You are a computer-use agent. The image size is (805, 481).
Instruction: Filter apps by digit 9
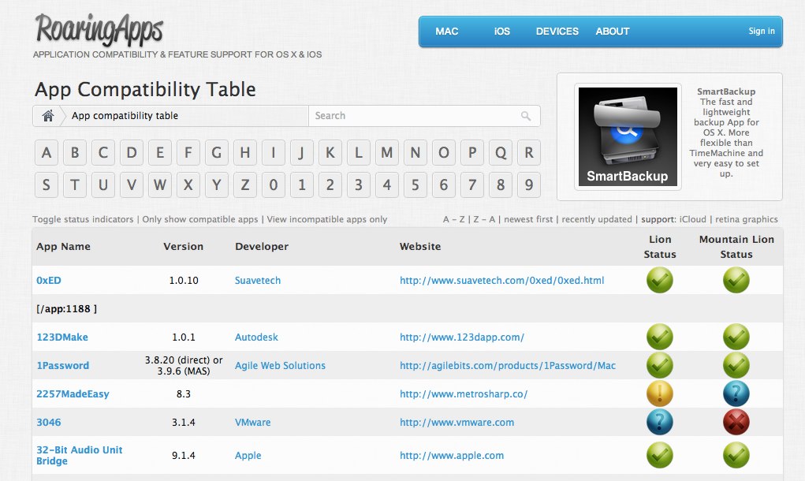coord(529,185)
